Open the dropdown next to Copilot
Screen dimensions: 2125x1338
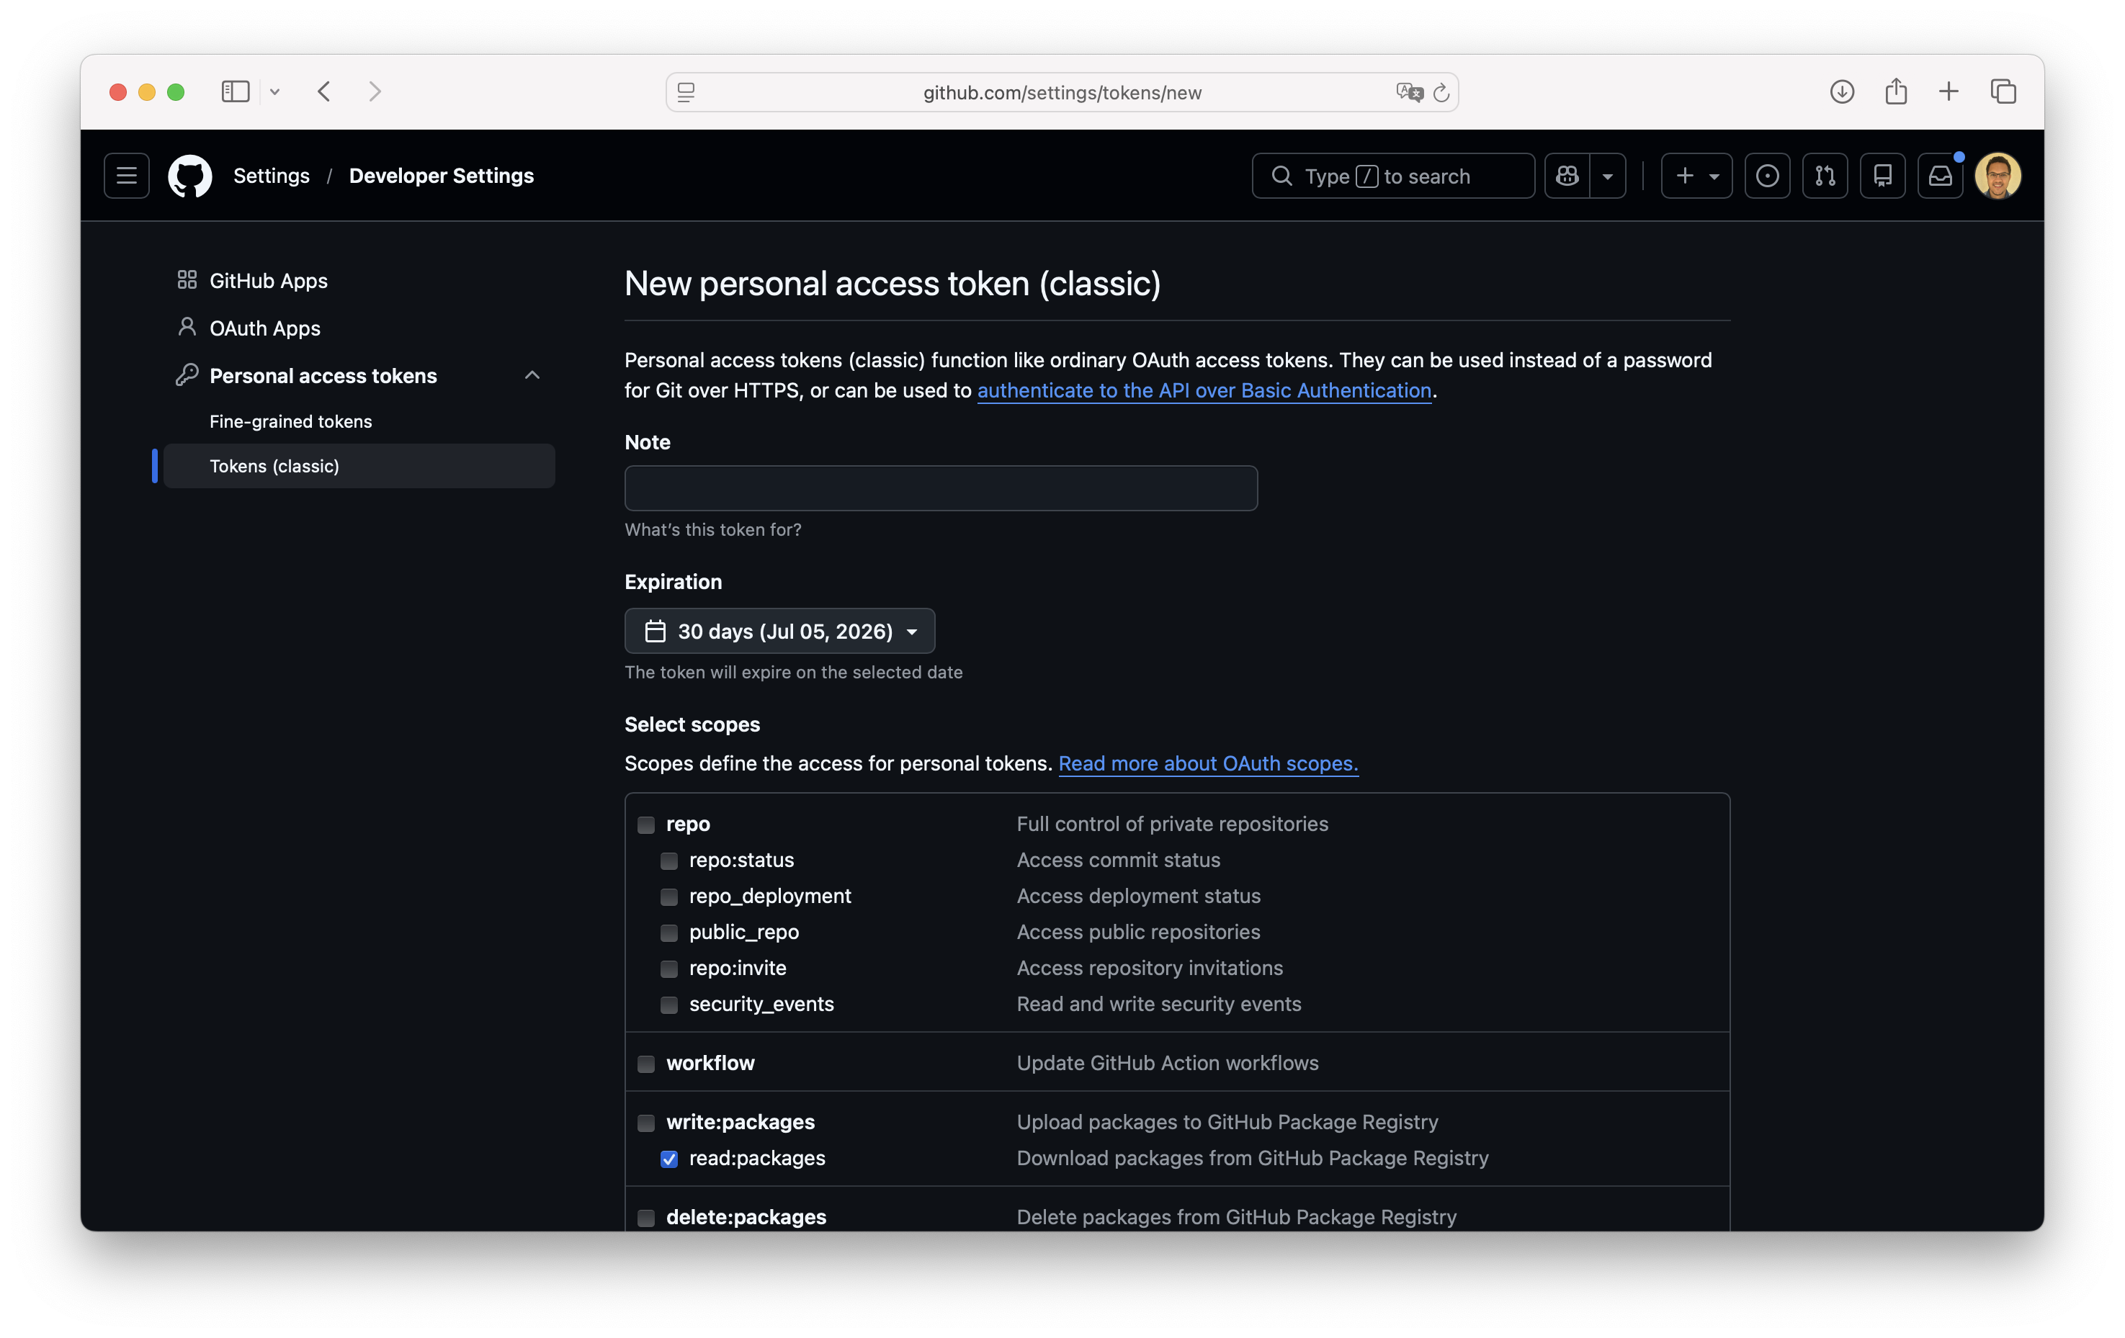tap(1608, 176)
